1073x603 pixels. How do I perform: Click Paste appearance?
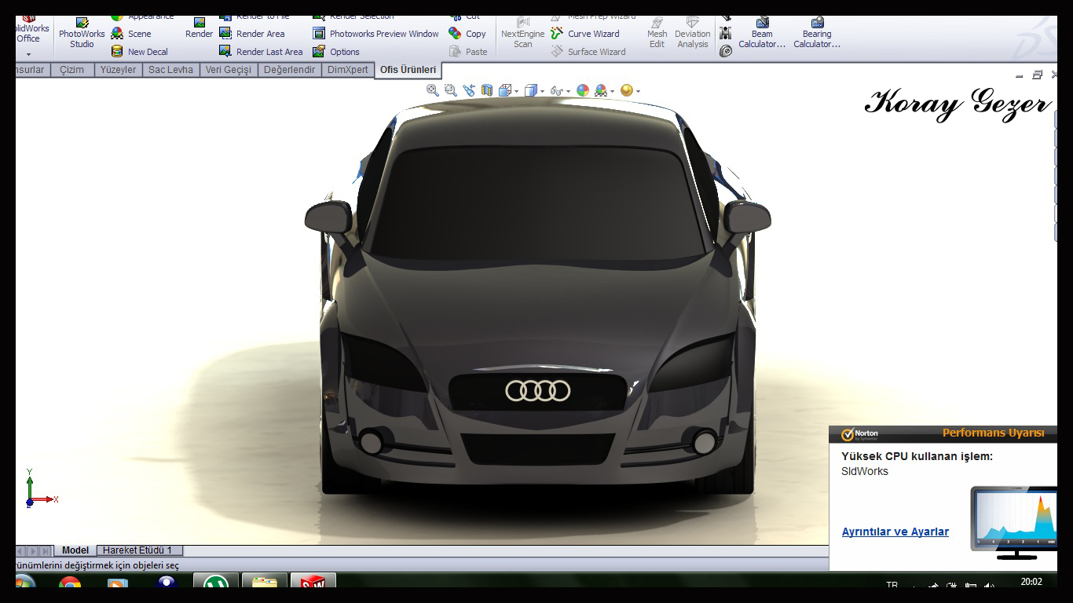[468, 52]
